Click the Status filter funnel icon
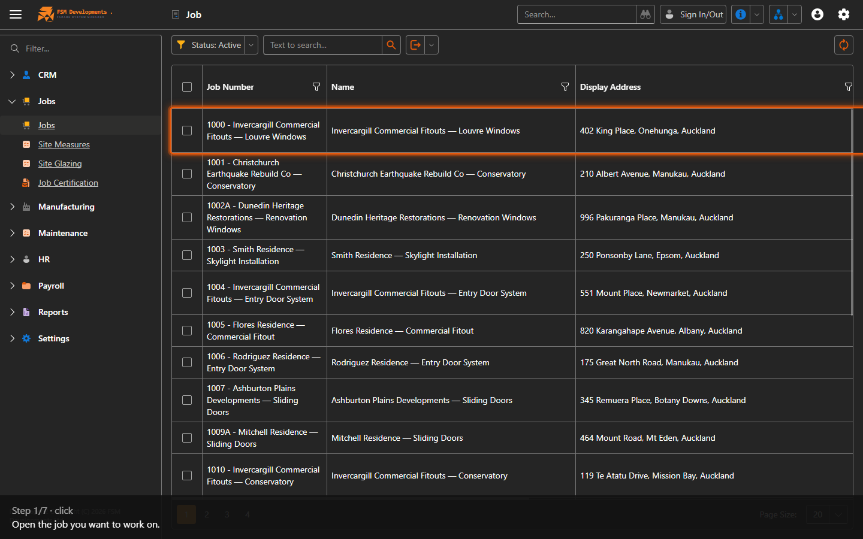 [181, 45]
